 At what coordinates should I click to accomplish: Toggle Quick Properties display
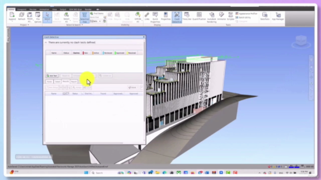pos(155,17)
